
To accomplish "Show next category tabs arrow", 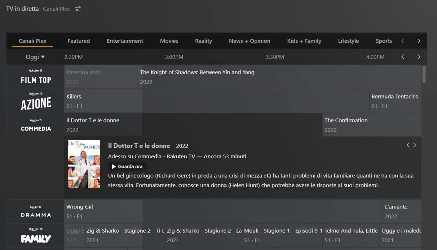I will point(419,41).
